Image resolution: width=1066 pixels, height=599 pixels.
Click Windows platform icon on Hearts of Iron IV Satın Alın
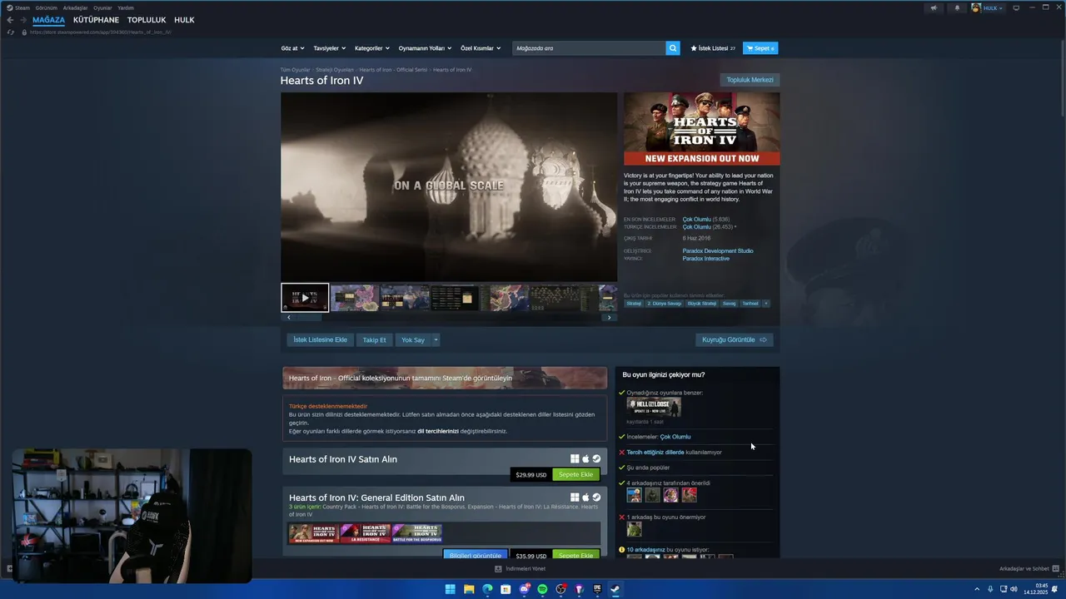tap(575, 459)
